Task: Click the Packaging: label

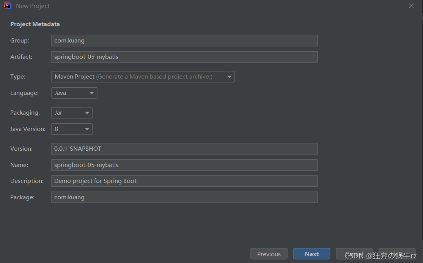Action: point(25,113)
